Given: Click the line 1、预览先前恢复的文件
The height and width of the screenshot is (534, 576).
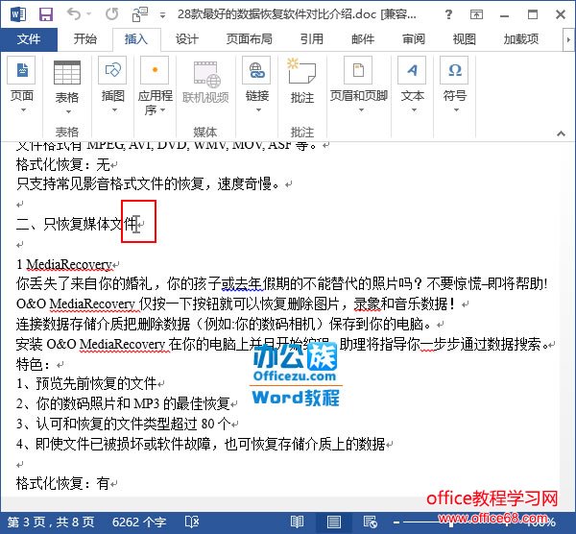Looking at the screenshot, I should 86,383.
